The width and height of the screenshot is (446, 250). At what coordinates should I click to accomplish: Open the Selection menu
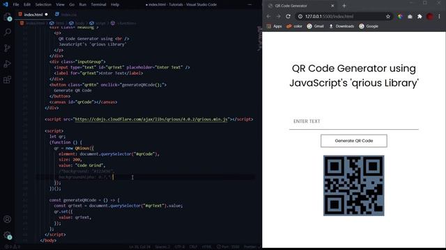pyautogui.click(x=43, y=5)
